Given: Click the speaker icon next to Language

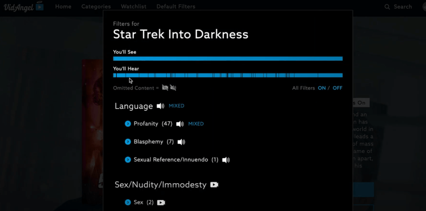Looking at the screenshot, I should pos(161,106).
